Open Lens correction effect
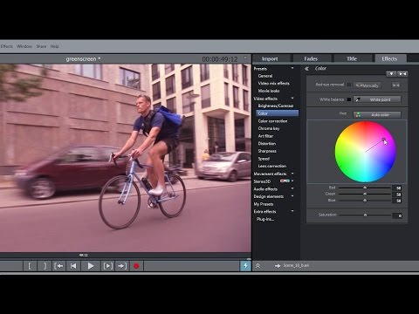 point(272,166)
